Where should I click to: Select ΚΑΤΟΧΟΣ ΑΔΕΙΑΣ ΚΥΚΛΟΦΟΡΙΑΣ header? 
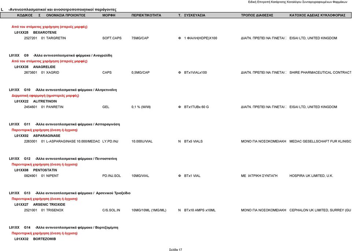[317, 15]
